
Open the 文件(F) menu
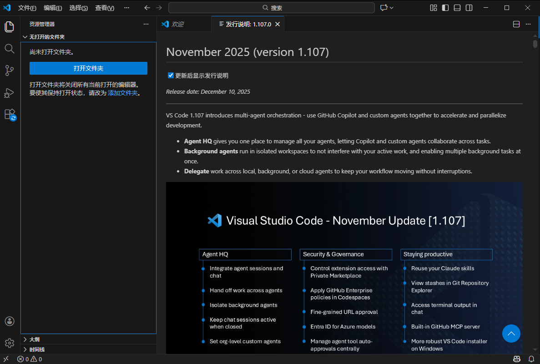[27, 8]
